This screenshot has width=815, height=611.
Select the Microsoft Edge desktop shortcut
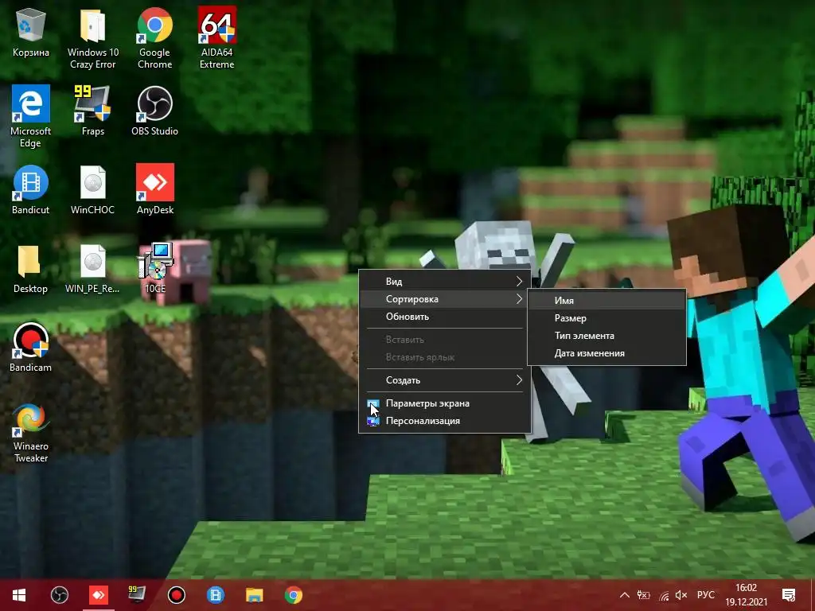pos(31,116)
